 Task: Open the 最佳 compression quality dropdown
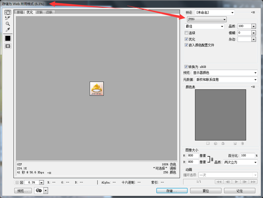(x=204, y=26)
